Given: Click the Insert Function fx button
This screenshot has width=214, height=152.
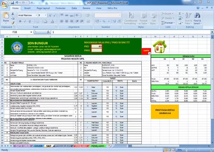Looking at the screenshot, I should (x=48, y=32).
